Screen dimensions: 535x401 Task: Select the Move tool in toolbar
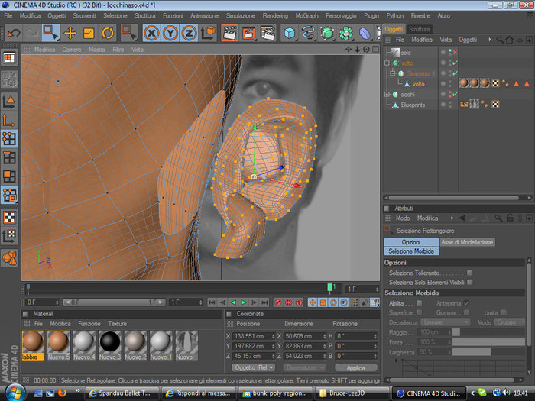(70, 34)
